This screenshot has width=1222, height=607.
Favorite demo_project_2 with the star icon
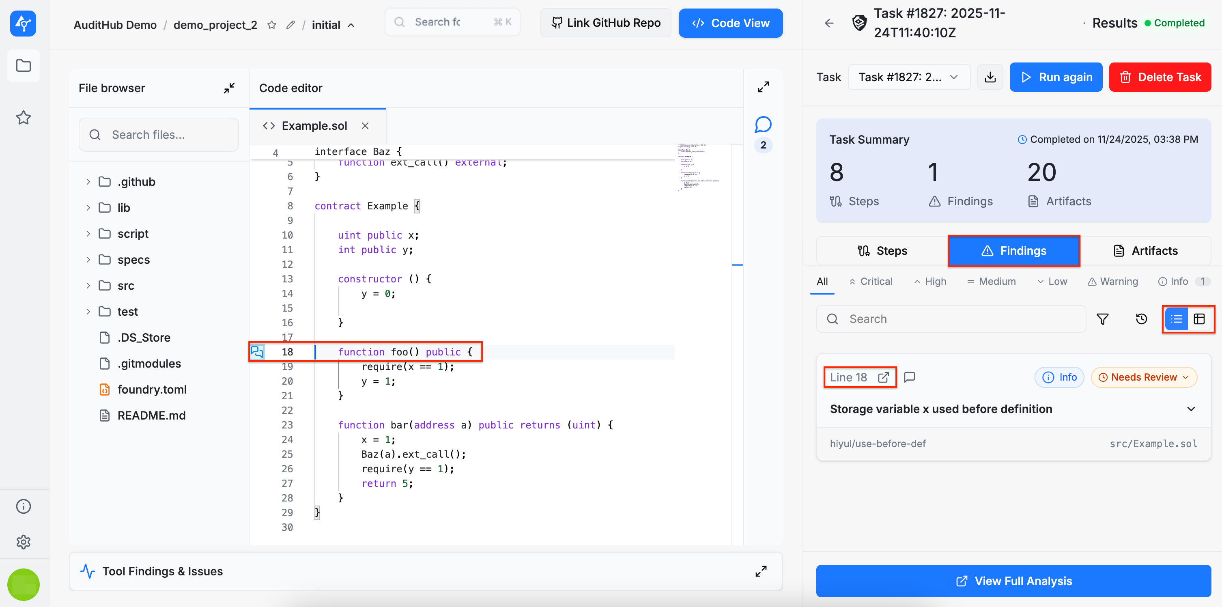[x=271, y=25]
